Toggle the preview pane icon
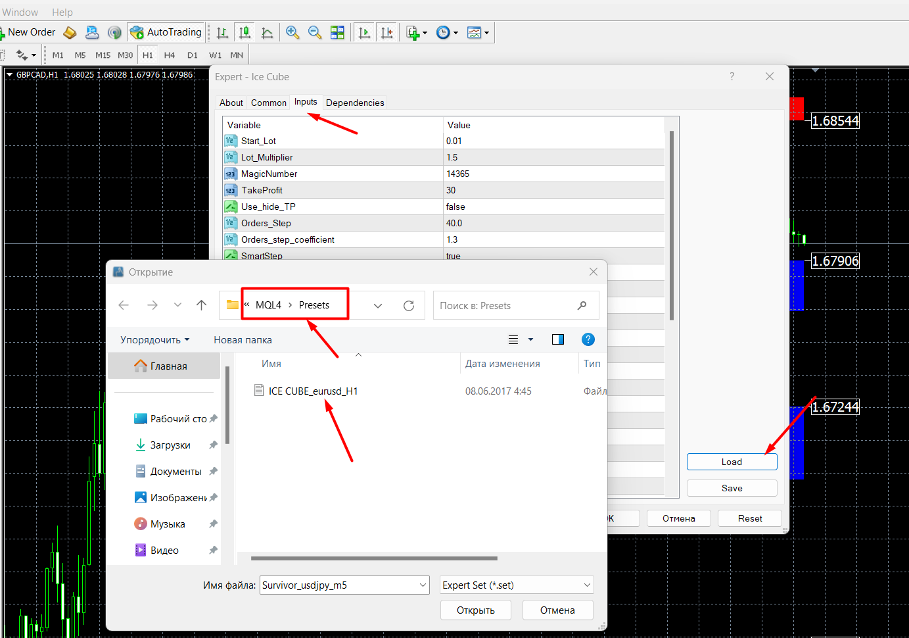 [x=558, y=339]
